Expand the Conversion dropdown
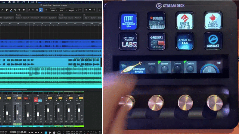This screenshot has width=239, height=134. tap(35, 18)
